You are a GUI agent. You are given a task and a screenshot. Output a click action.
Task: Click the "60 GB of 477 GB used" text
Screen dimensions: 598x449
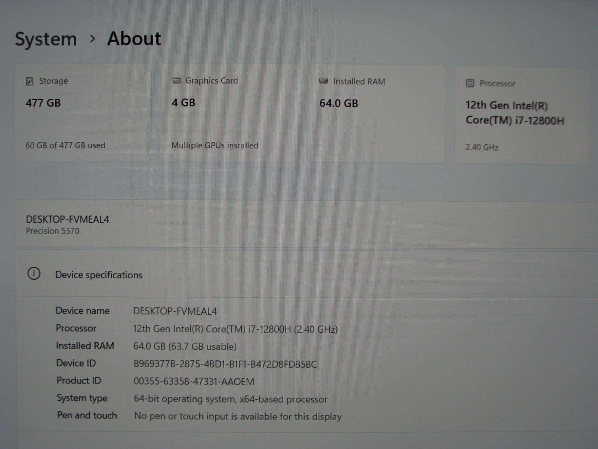coord(65,146)
